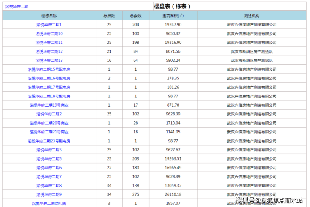The image size is (310, 207).
Task: Open 洺悦华府二期18号配电房 link
Action: 49,96
